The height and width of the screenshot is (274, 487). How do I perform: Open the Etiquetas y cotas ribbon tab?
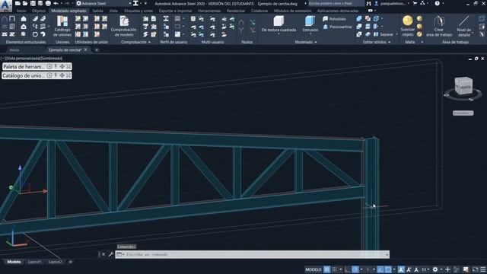138,11
